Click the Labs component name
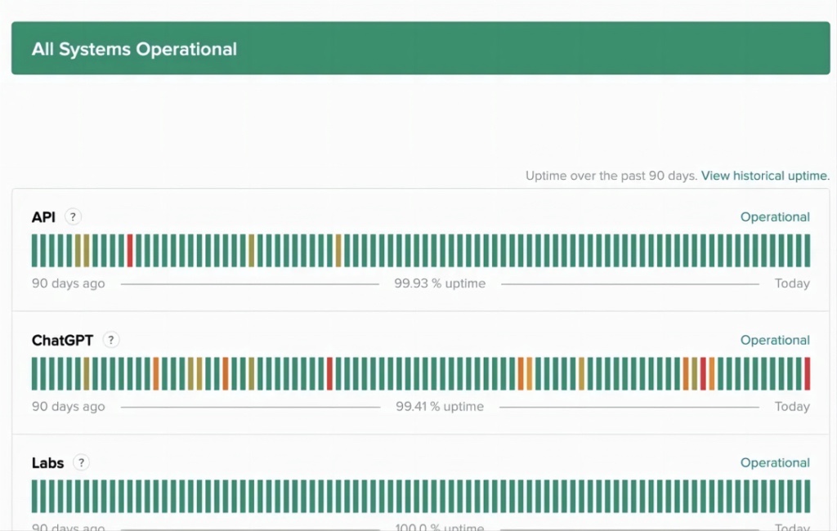This screenshot has width=837, height=531. 47,462
